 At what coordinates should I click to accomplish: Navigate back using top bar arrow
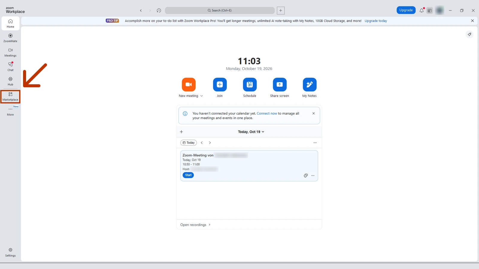[x=141, y=10]
